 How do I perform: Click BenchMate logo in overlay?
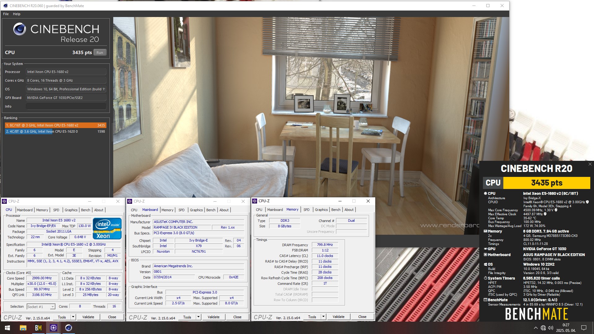tap(536, 314)
